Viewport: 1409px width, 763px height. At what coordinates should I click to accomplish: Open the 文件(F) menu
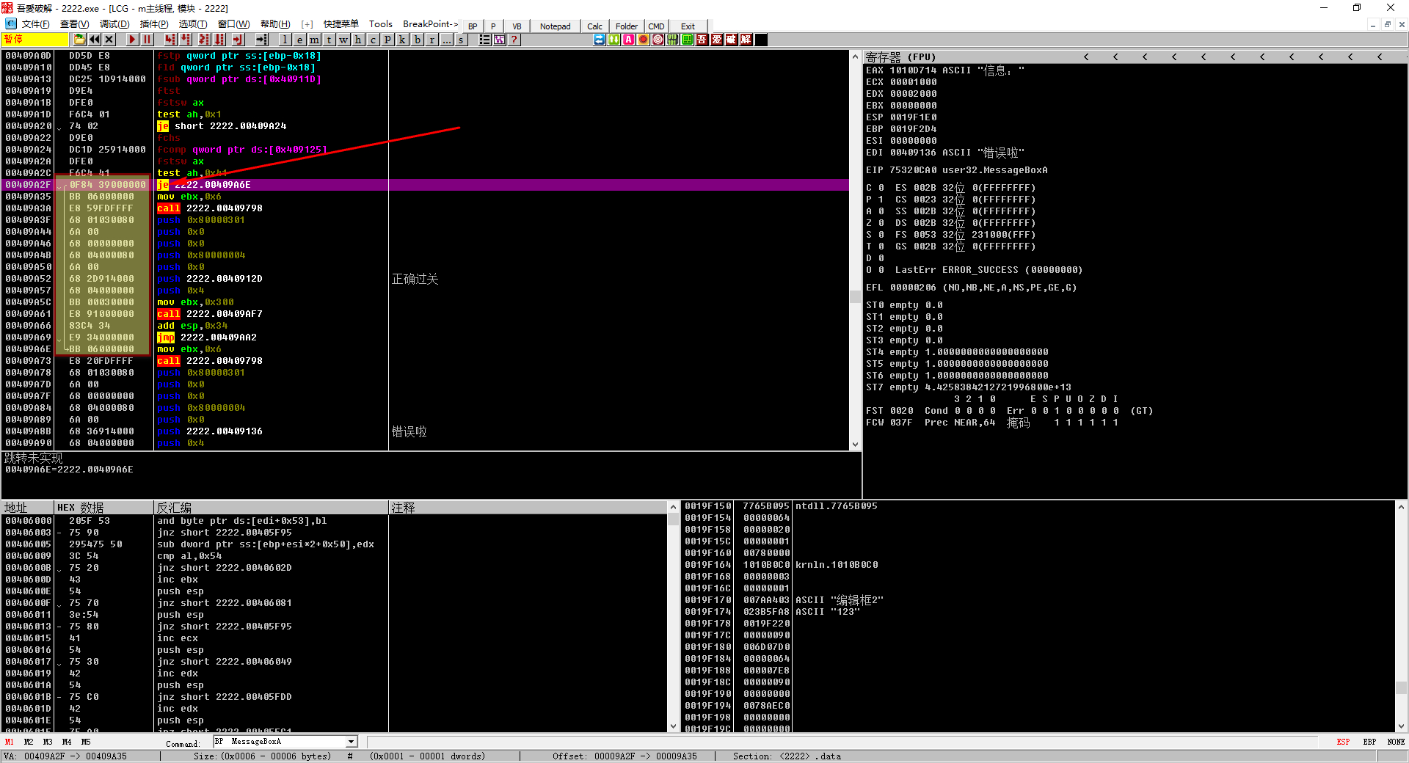pos(35,24)
